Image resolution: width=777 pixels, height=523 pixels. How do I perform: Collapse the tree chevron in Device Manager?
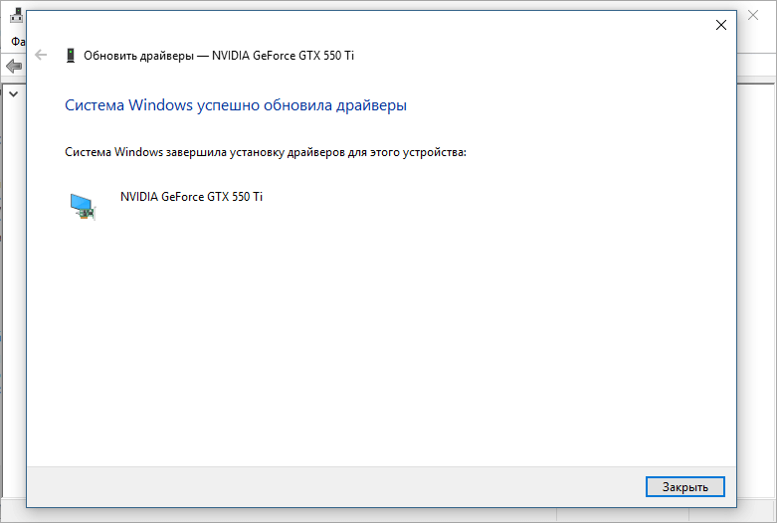[x=13, y=93]
